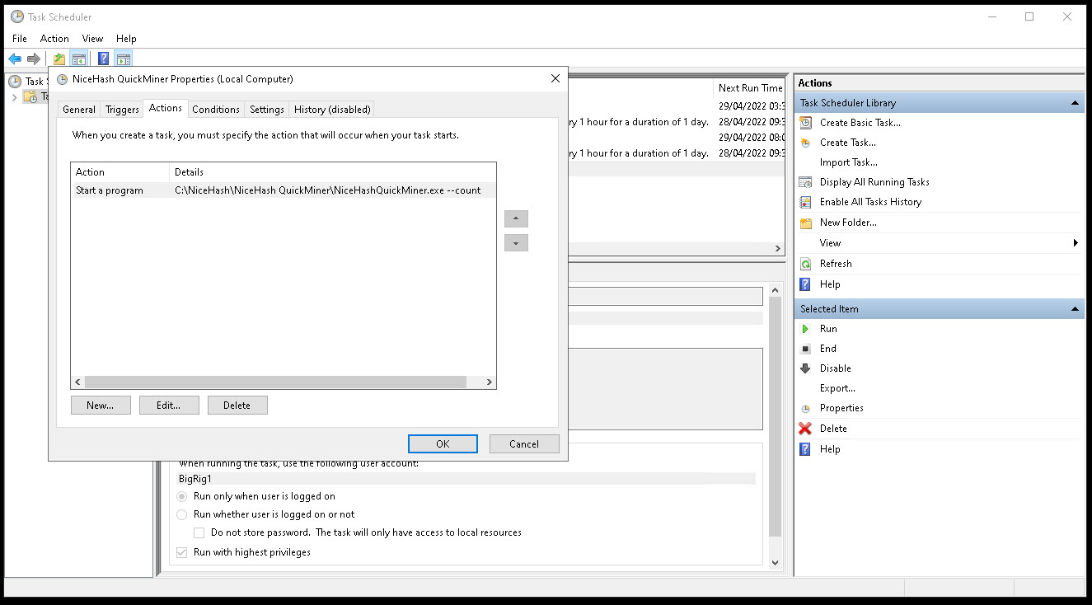
Task: Open the Action menu
Action: (54, 38)
